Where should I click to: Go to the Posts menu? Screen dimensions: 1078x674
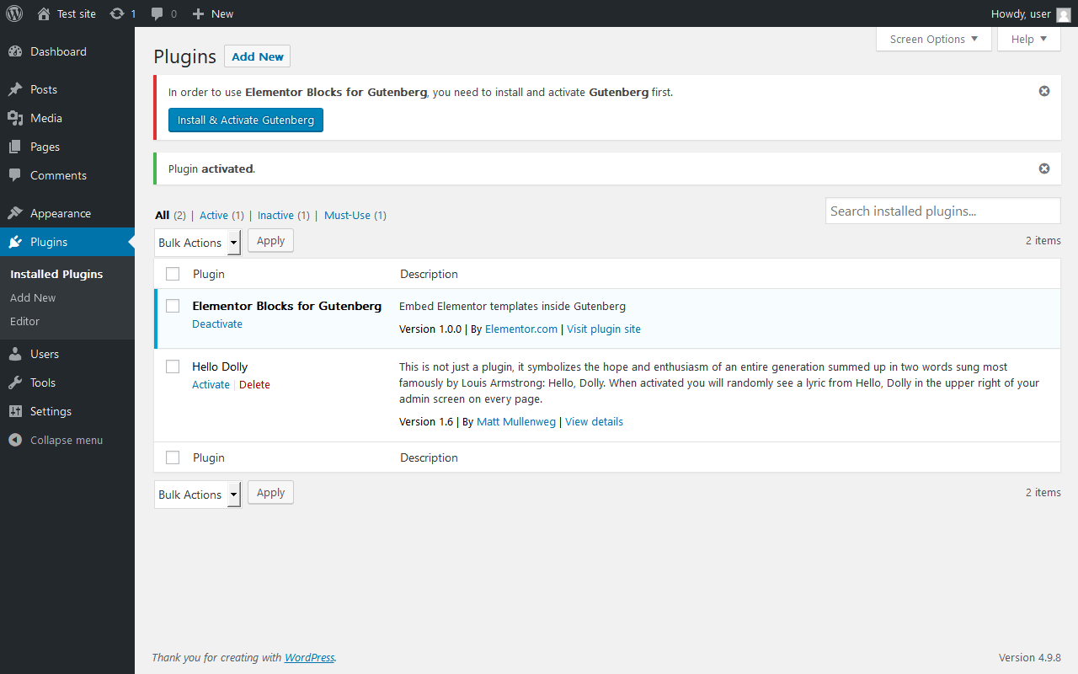67,89
